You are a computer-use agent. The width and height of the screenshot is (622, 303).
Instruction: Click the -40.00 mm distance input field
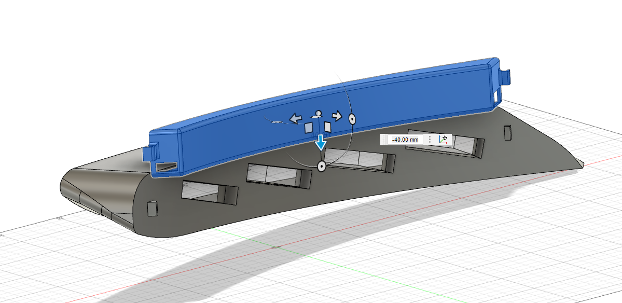pos(405,140)
